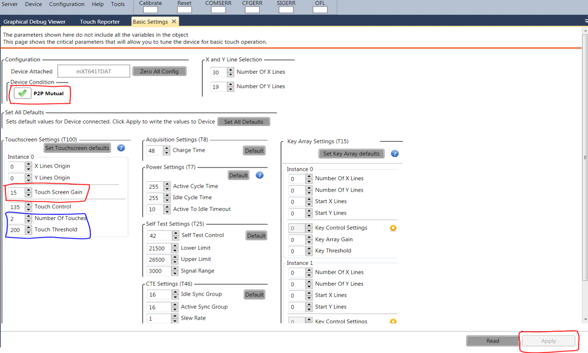The width and height of the screenshot is (588, 353).
Task: Decrease the Touch Threshold value
Action: click(x=28, y=233)
